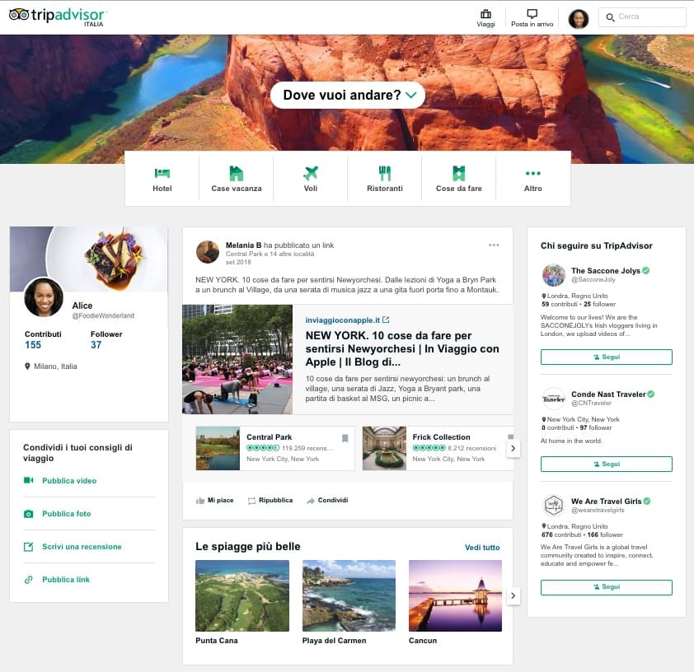The height and width of the screenshot is (672, 694).
Task: Click Alice's Follower count 37
Action: 96,345
